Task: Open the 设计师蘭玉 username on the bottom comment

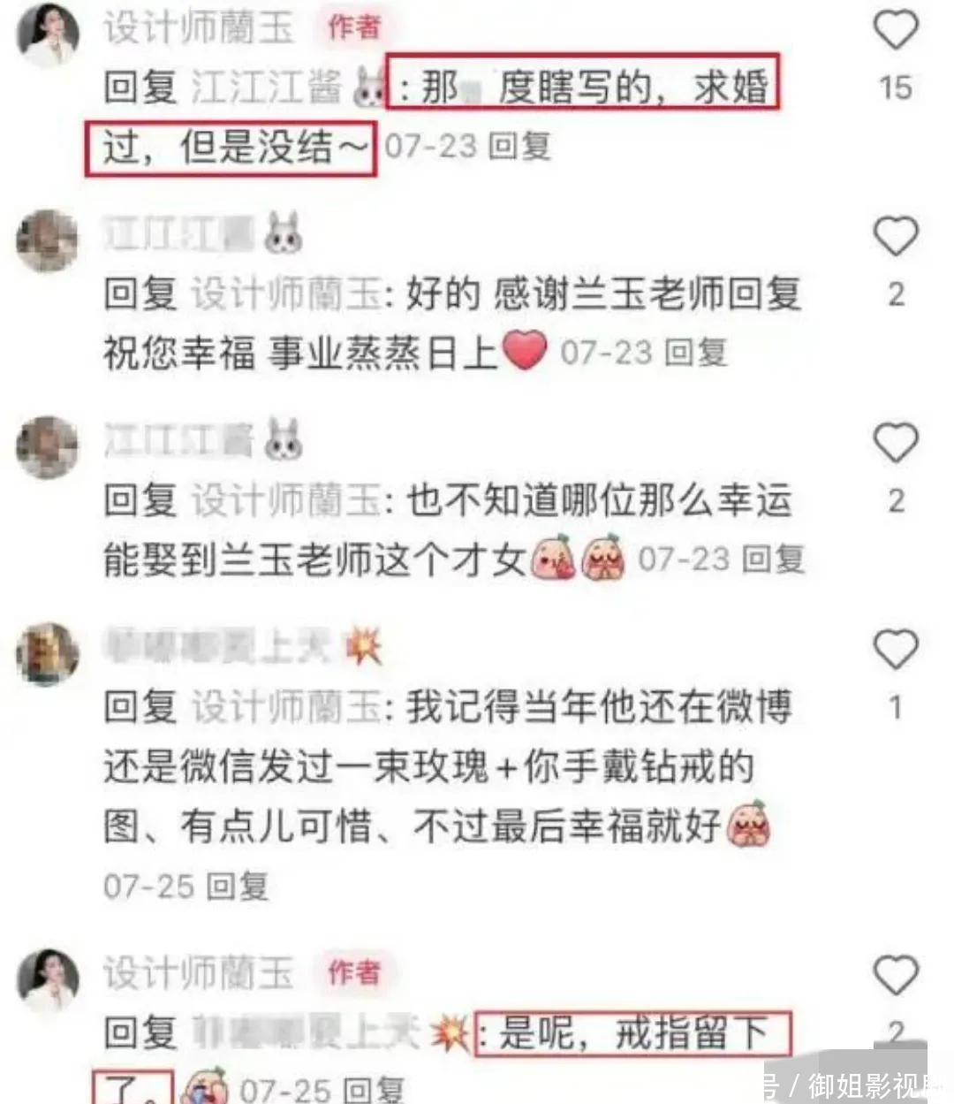Action: tap(198, 973)
